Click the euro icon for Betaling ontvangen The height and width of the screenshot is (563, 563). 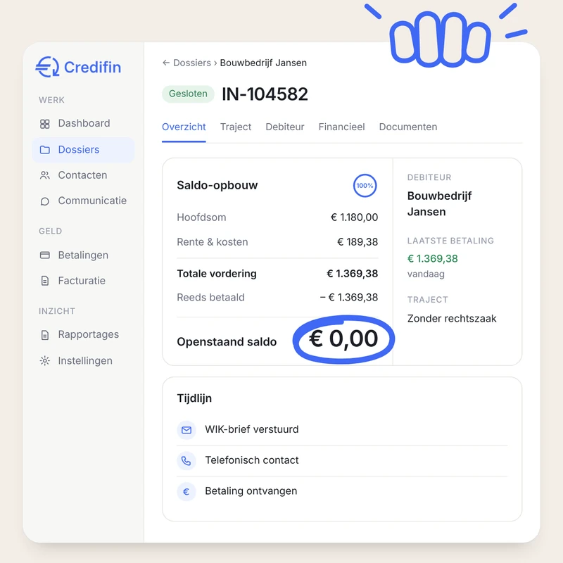186,491
